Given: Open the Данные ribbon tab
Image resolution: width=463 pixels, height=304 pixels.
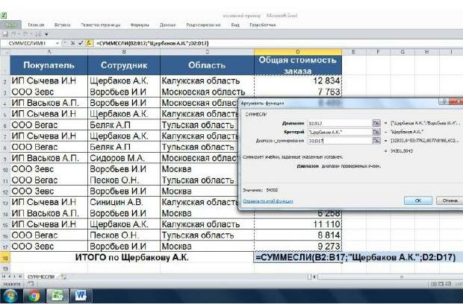Looking at the screenshot, I should point(168,25).
